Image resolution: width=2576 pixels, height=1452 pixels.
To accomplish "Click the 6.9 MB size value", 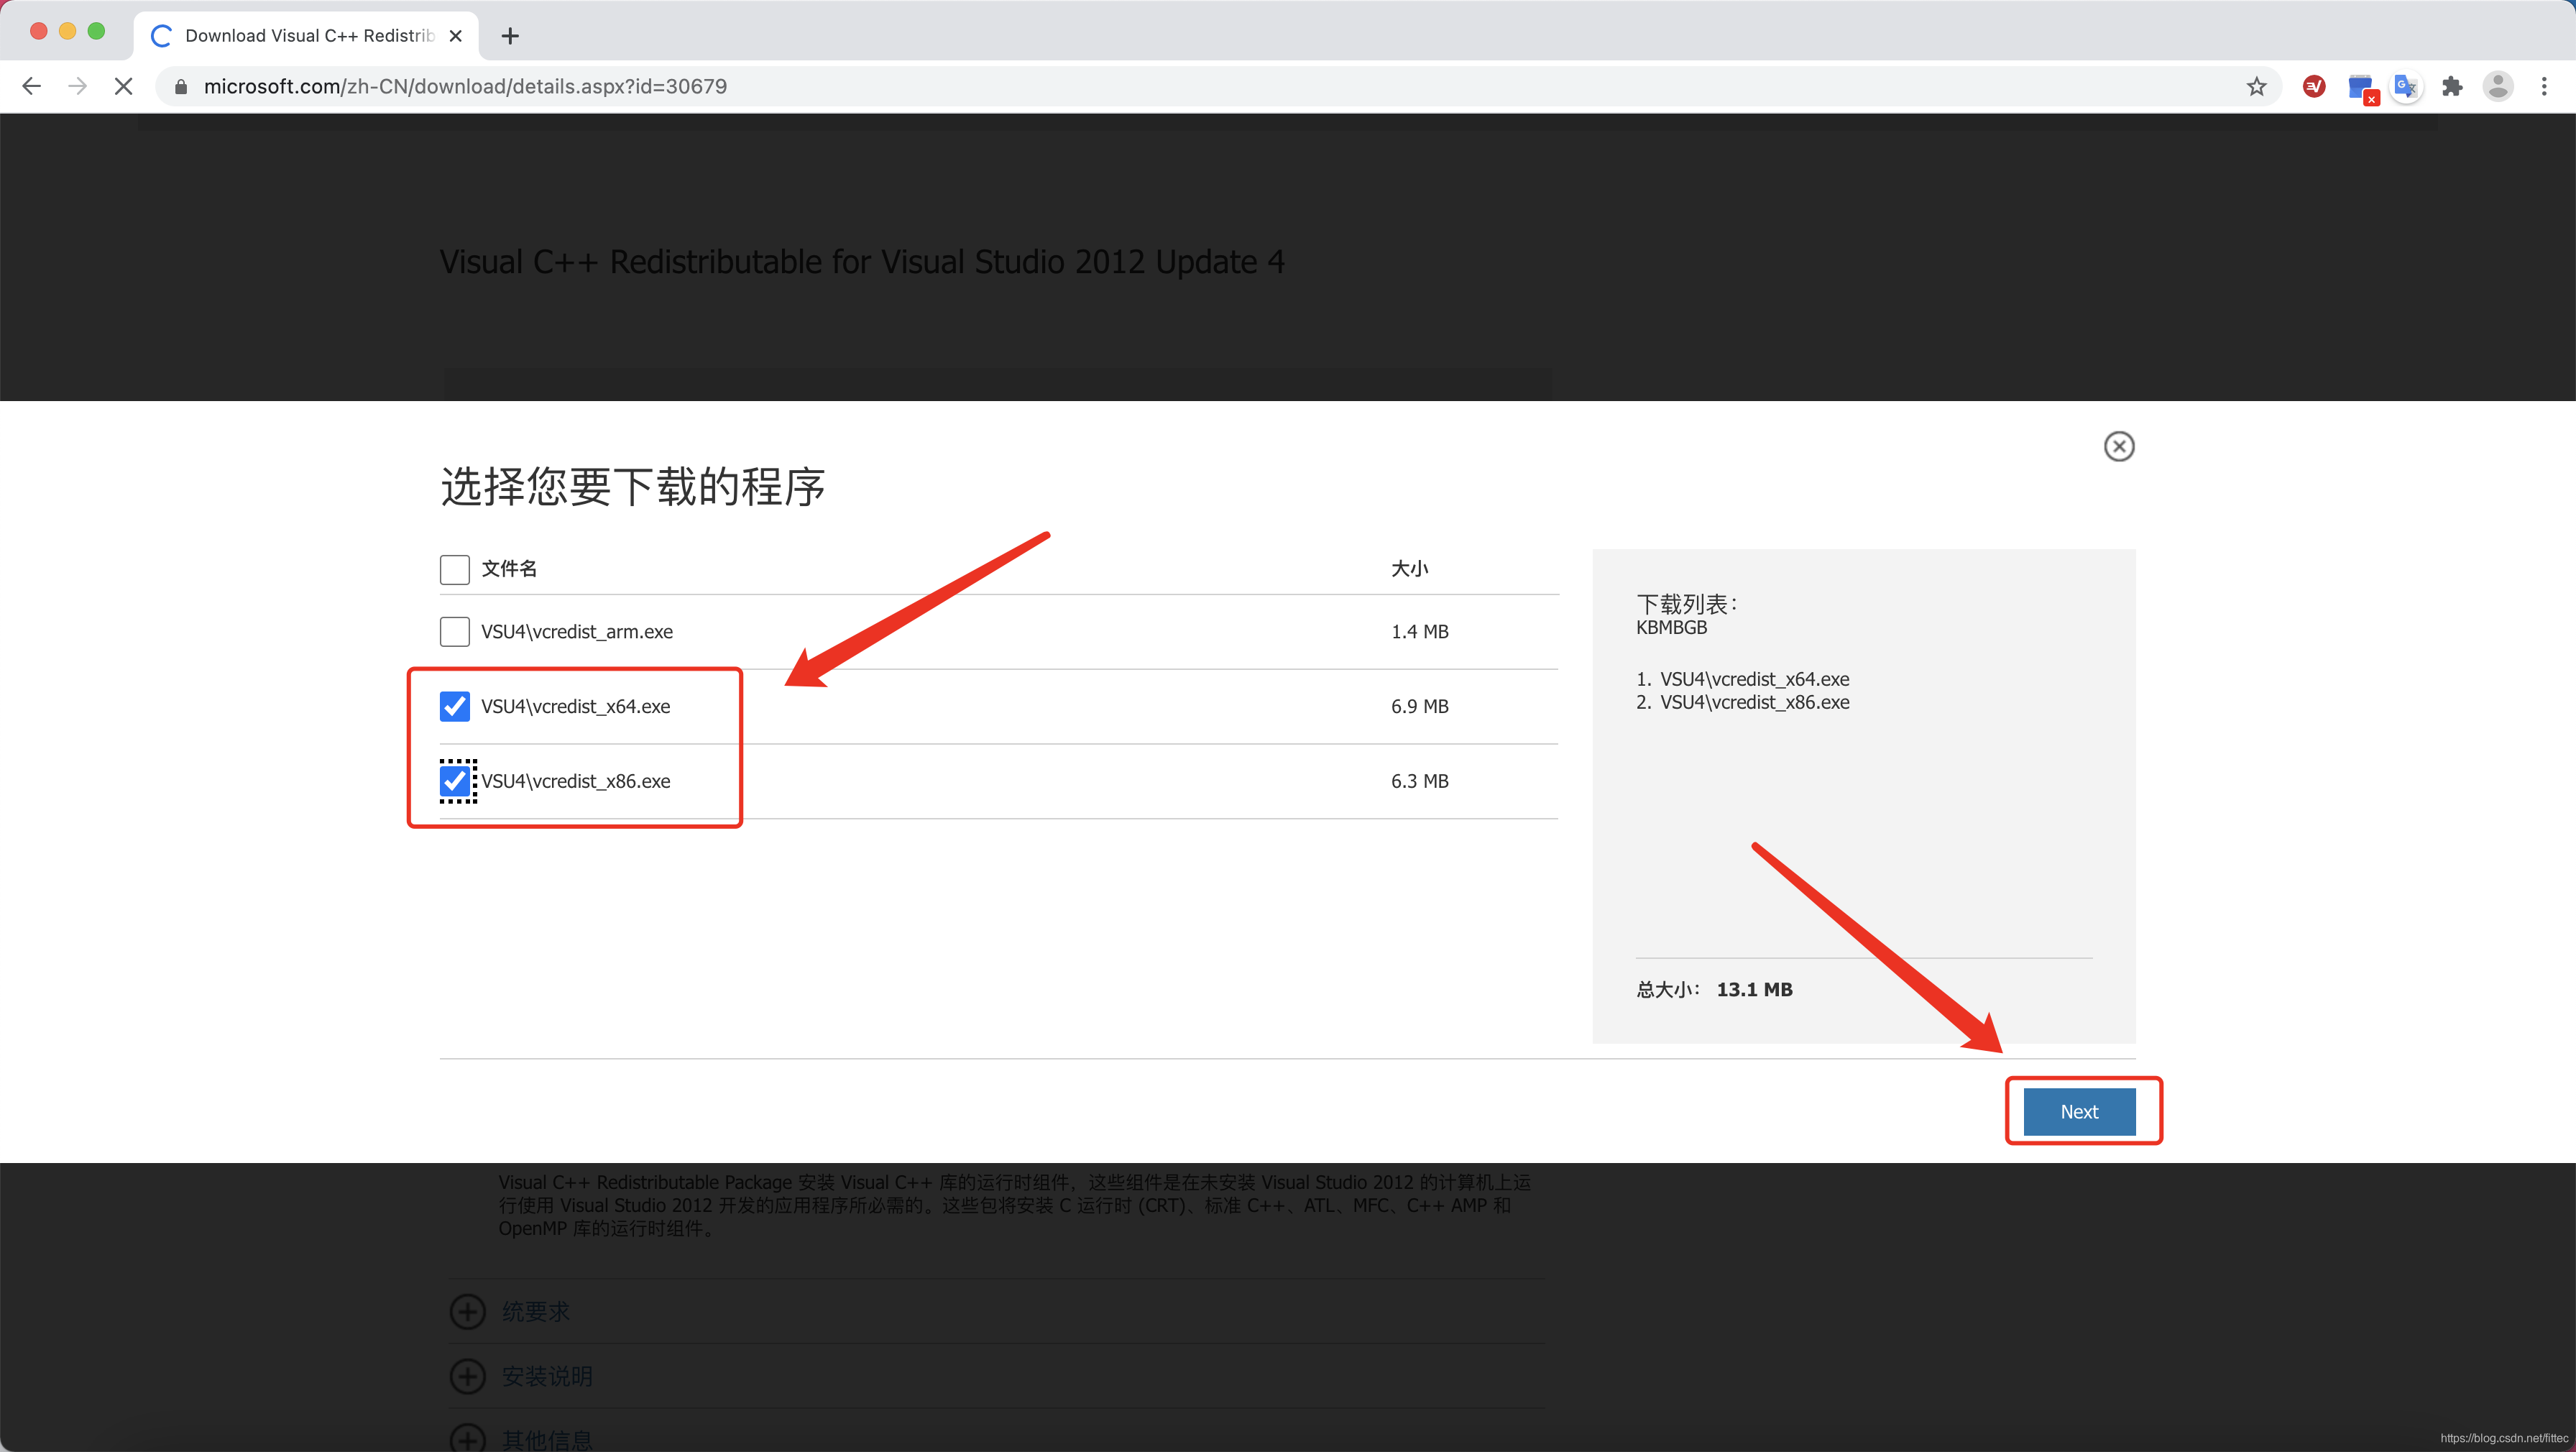I will pyautogui.click(x=1419, y=706).
